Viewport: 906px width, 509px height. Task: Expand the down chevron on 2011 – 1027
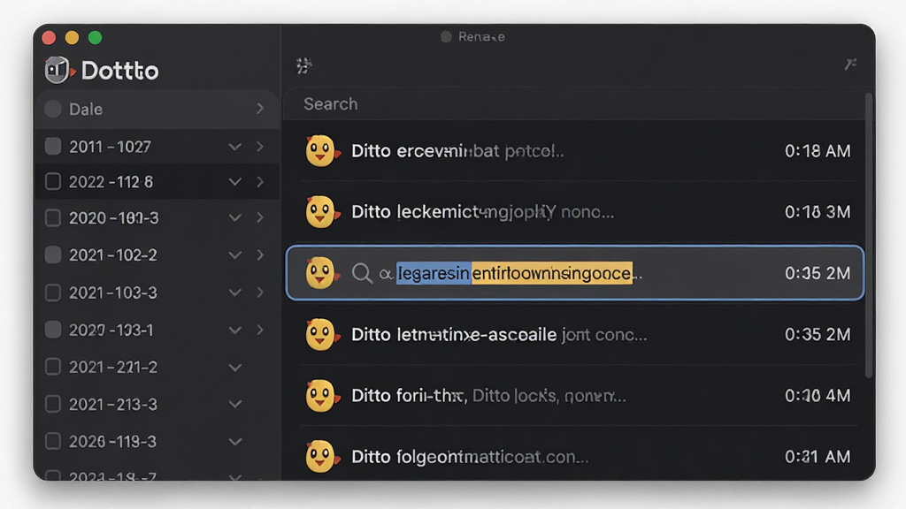[x=234, y=148]
